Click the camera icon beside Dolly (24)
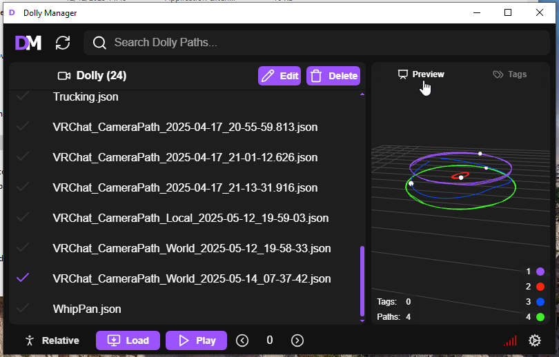Image resolution: width=559 pixels, height=357 pixels. (x=64, y=76)
